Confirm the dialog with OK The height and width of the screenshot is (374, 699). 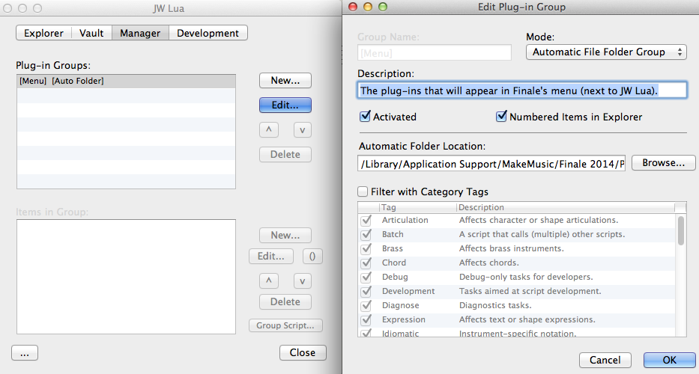click(x=669, y=360)
